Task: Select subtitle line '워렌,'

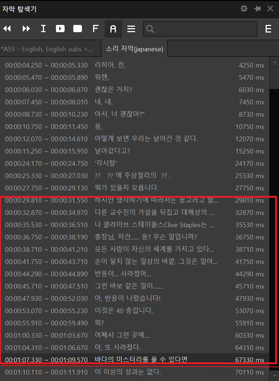Action: (x=135, y=78)
